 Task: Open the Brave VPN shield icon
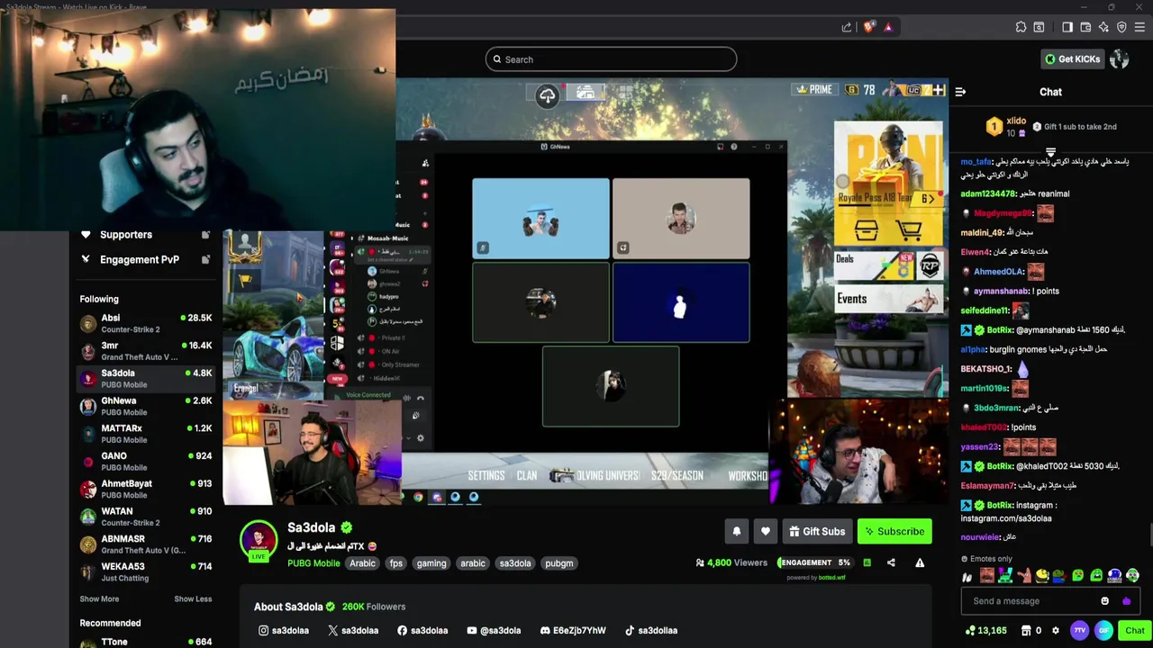coord(1121,27)
